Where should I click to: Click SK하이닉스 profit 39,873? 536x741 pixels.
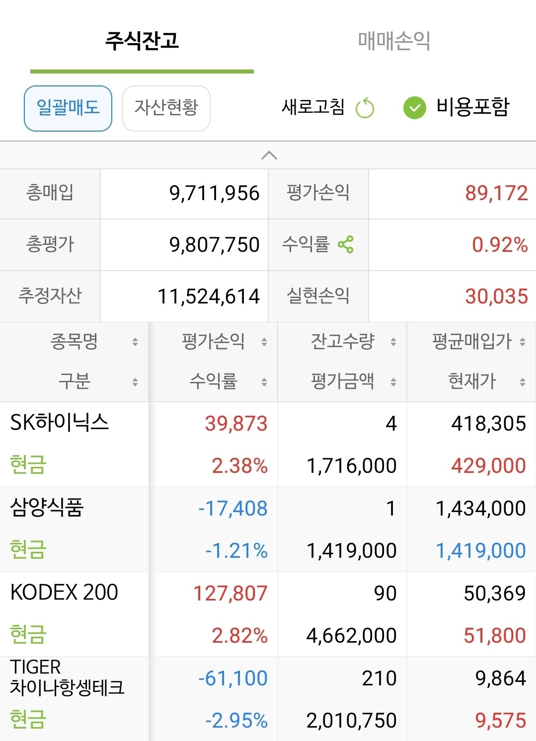pos(236,424)
